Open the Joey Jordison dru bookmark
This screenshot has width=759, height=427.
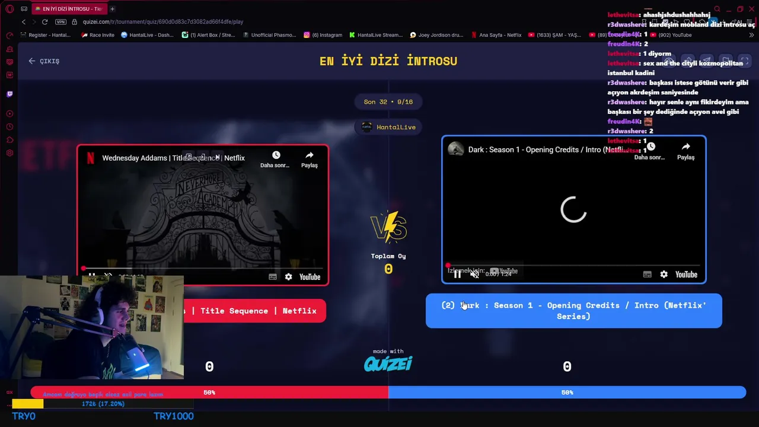[436, 35]
